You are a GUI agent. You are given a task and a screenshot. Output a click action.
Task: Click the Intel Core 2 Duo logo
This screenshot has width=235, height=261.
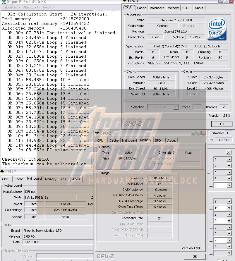click(x=217, y=30)
